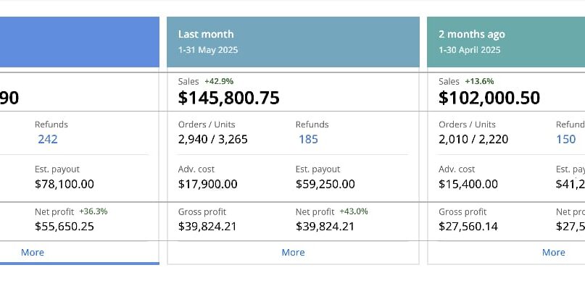
Task: Click the $145,800.75 sales figure
Action: coord(228,98)
